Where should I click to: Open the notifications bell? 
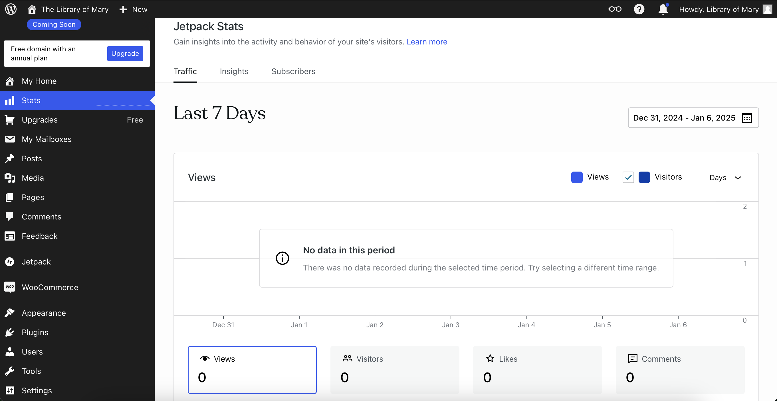pos(662,9)
